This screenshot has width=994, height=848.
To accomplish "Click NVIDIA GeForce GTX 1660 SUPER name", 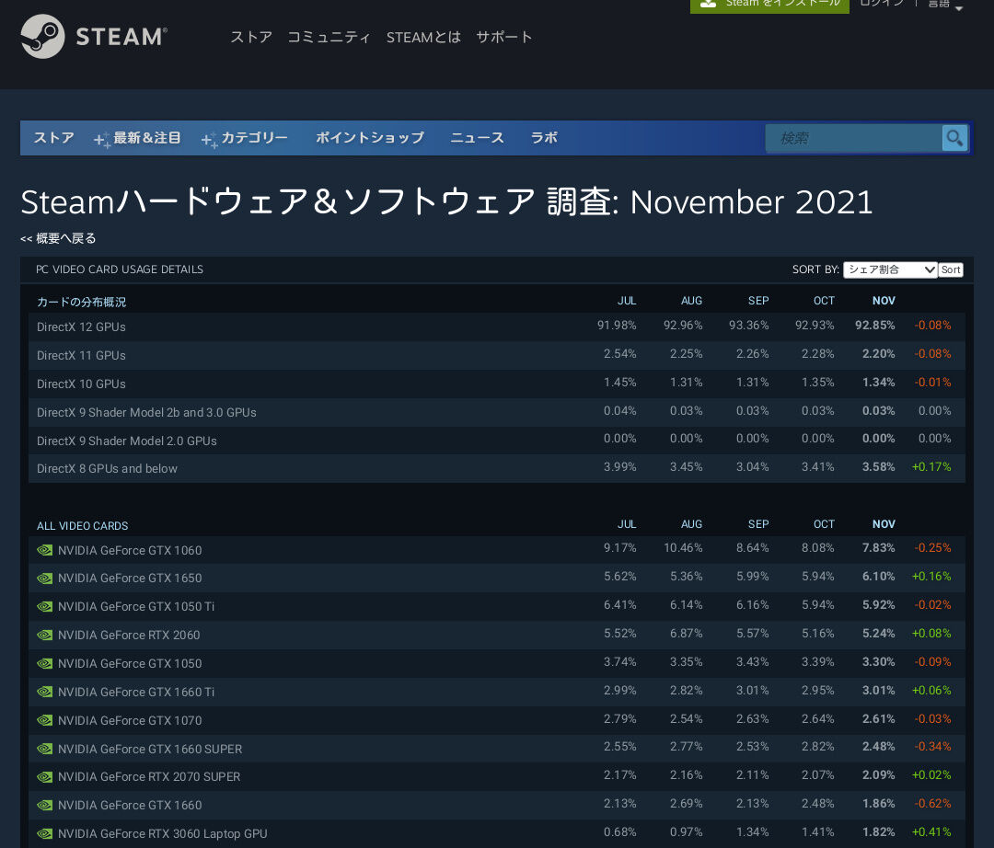I will tap(150, 750).
